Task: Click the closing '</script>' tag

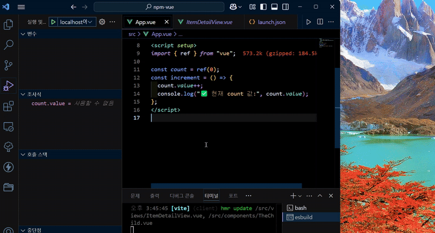Action: [166, 110]
